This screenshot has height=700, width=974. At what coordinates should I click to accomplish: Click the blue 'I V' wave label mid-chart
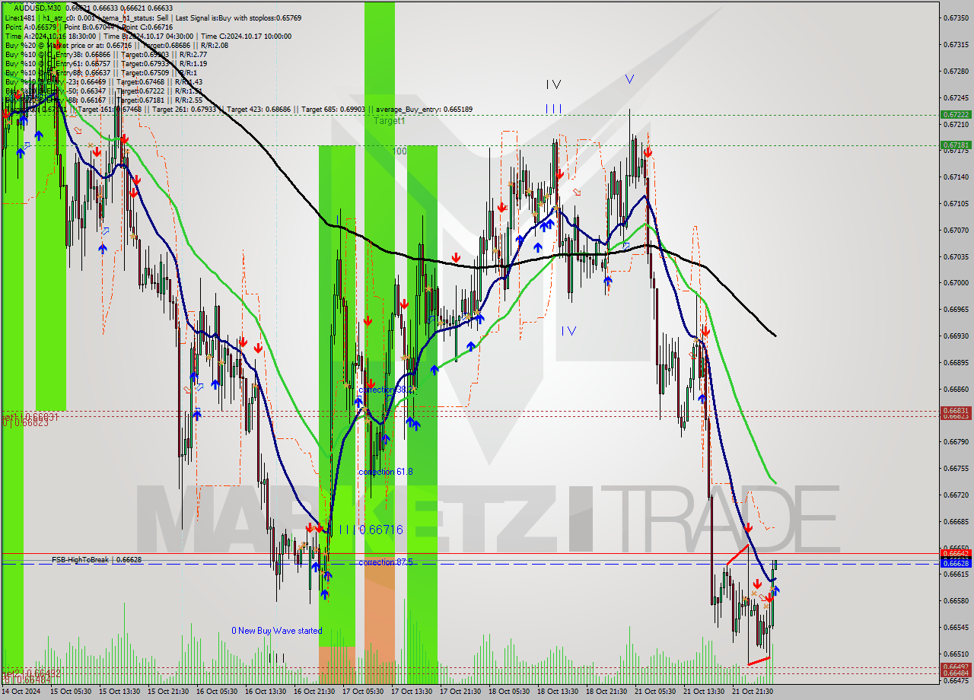click(569, 331)
